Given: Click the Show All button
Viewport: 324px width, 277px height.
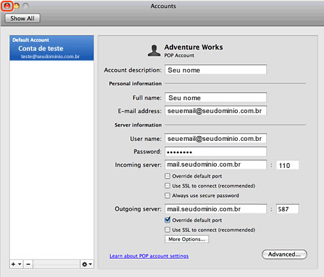Looking at the screenshot, I should [22, 18].
